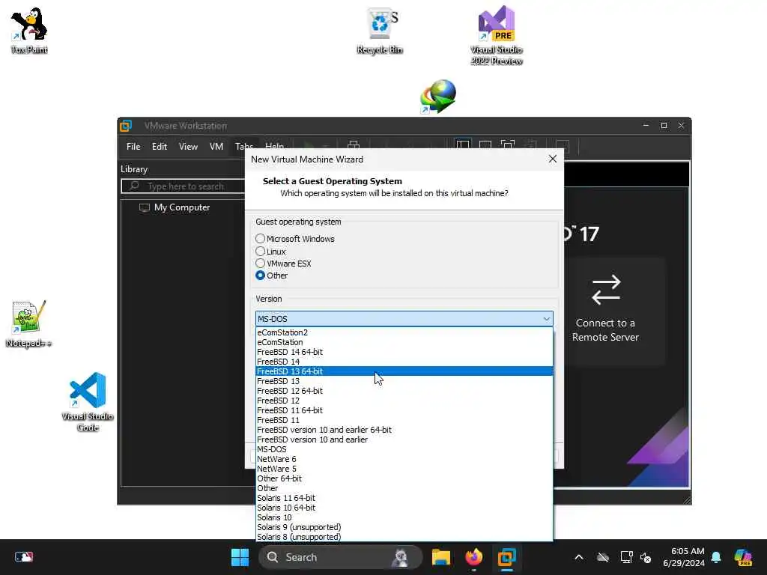Open the Tabs menu
The width and height of the screenshot is (767, 575).
tap(243, 146)
